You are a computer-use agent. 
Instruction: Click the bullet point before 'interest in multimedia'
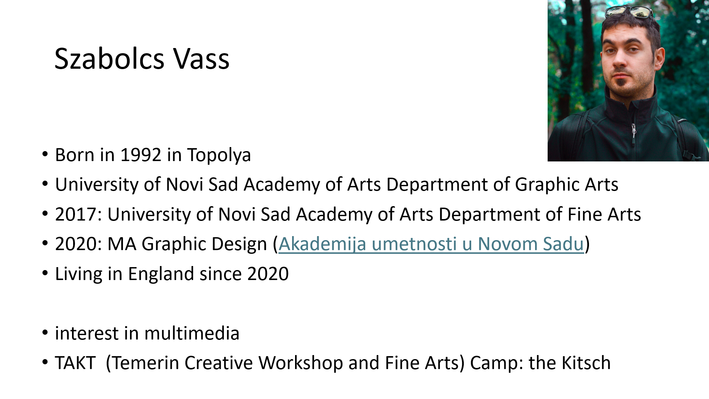pos(45,332)
